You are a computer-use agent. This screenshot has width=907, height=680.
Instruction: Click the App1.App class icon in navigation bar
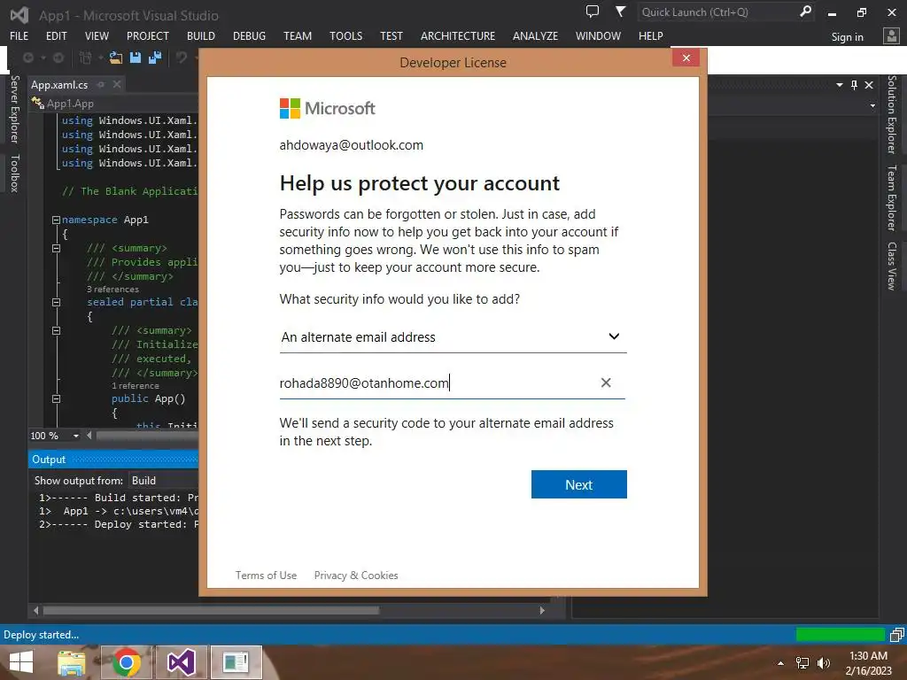click(37, 104)
